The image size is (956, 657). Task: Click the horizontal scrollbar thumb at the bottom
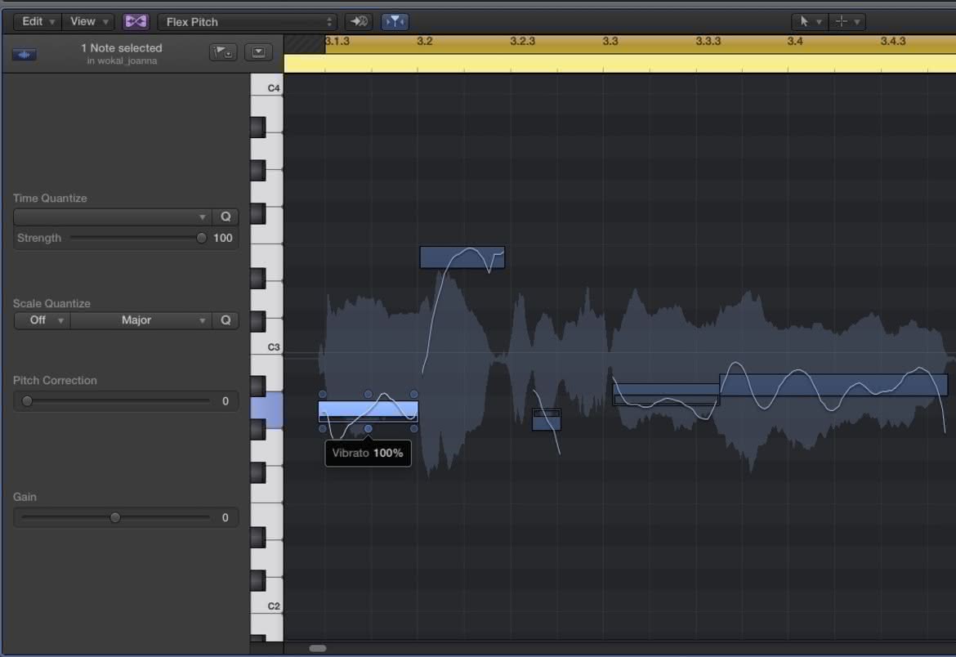pos(318,648)
